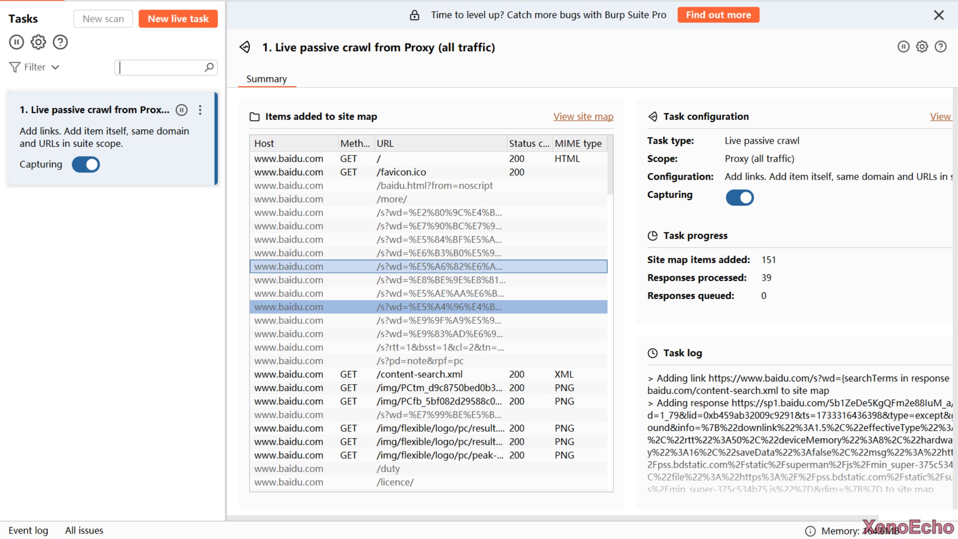The image size is (958, 539).
Task: Click help icon in task details header
Action: [x=940, y=47]
